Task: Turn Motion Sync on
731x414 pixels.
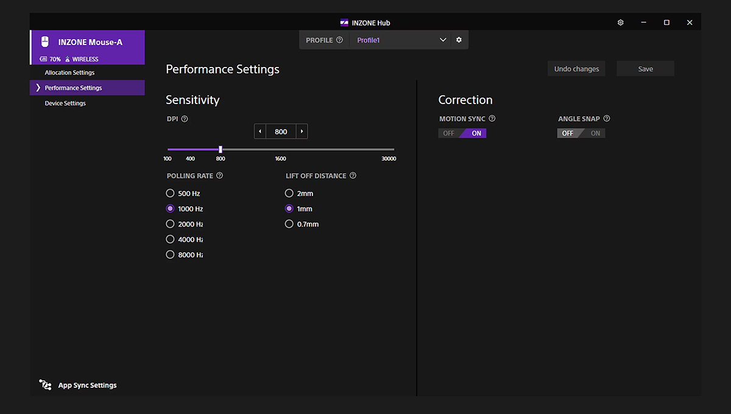Action: point(475,133)
